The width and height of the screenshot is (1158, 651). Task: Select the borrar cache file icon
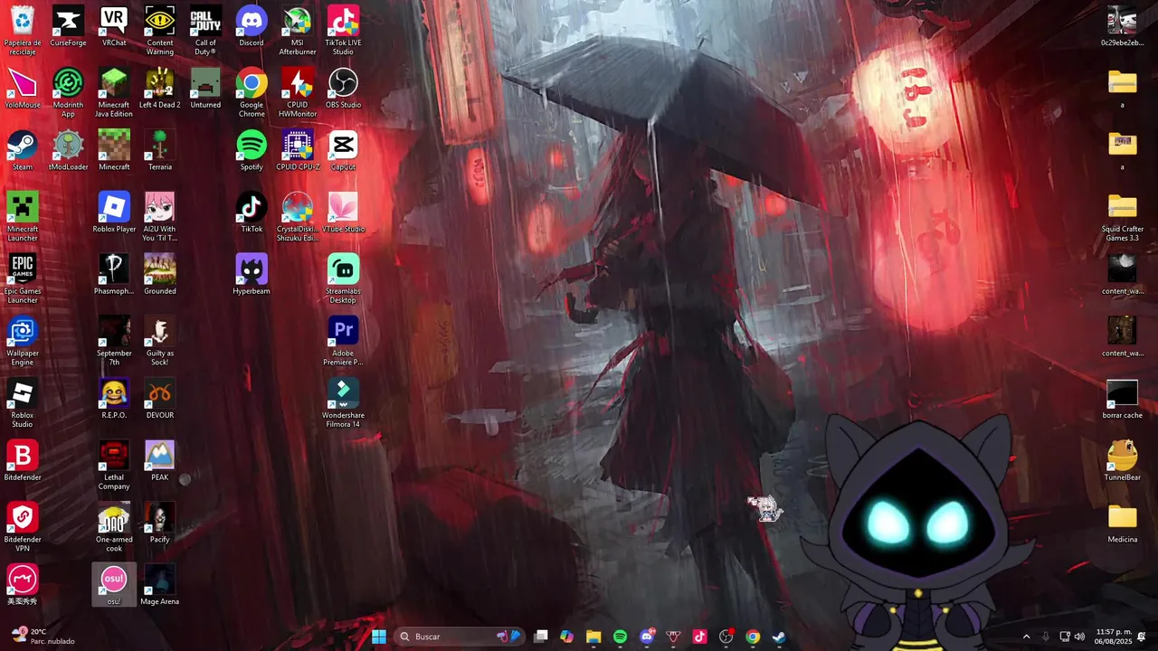[x=1123, y=399]
